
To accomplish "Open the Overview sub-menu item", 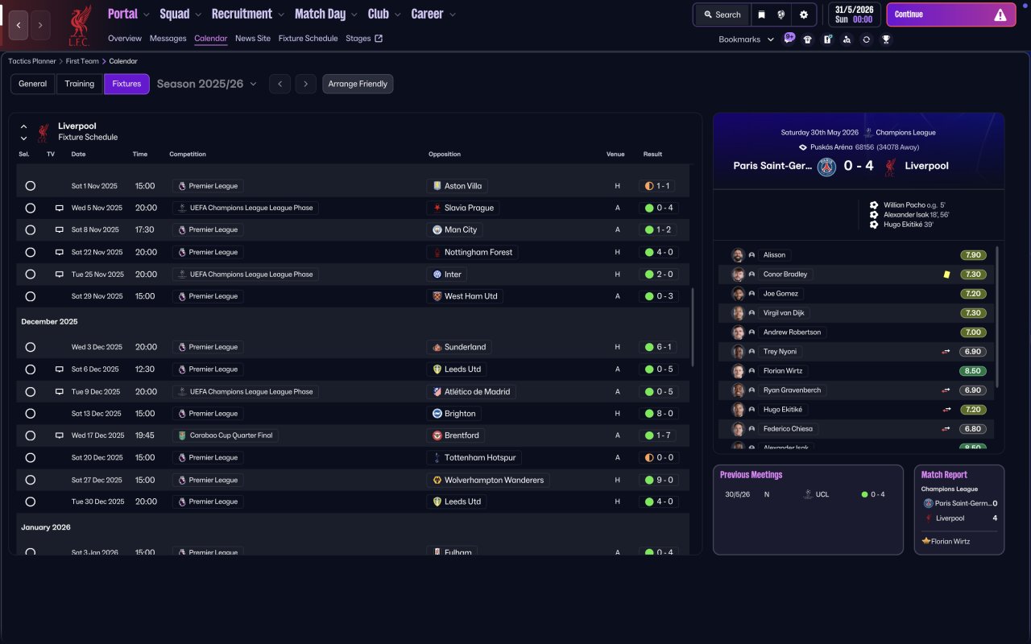I will (125, 39).
